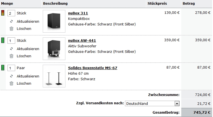Click the refresh icon for Boxenstativ MS-67

click(x=11, y=76)
